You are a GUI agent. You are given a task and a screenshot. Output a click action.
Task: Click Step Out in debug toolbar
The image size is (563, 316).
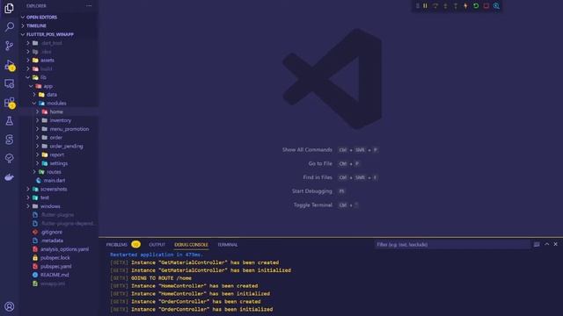pyautogui.click(x=456, y=6)
